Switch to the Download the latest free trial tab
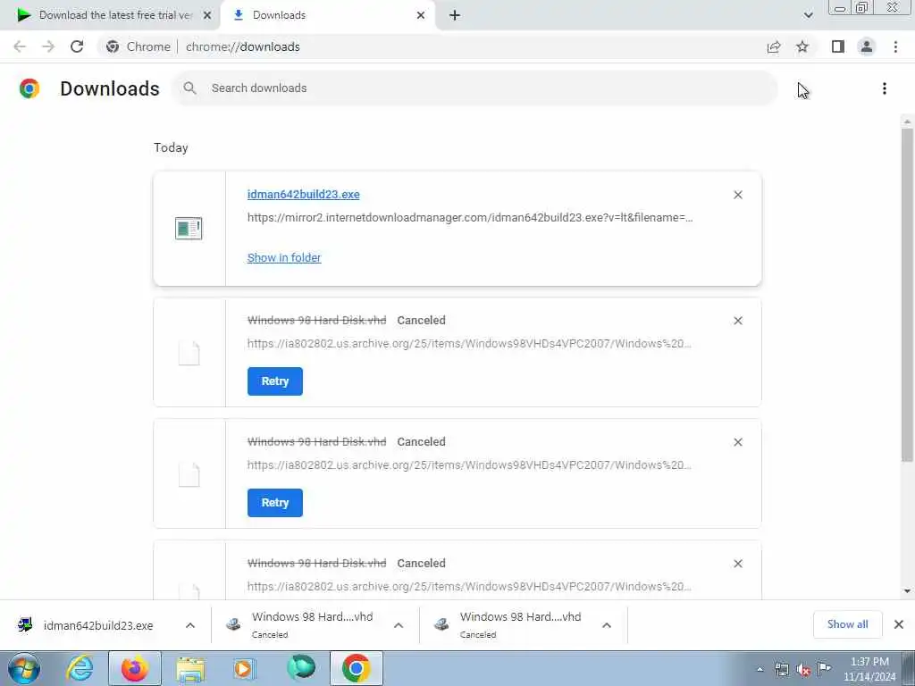Image resolution: width=915 pixels, height=686 pixels. click(x=111, y=15)
